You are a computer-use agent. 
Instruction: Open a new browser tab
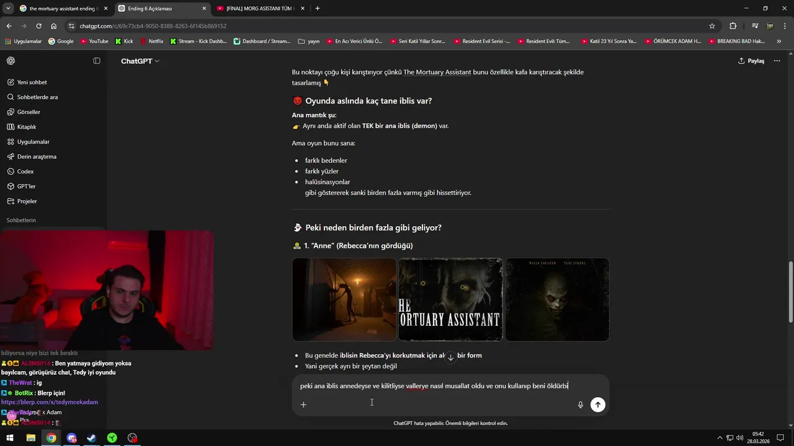(x=318, y=9)
